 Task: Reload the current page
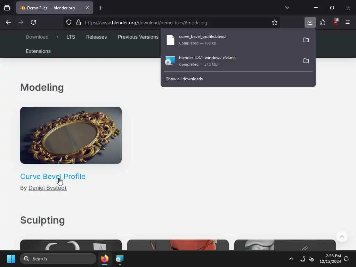(x=33, y=22)
